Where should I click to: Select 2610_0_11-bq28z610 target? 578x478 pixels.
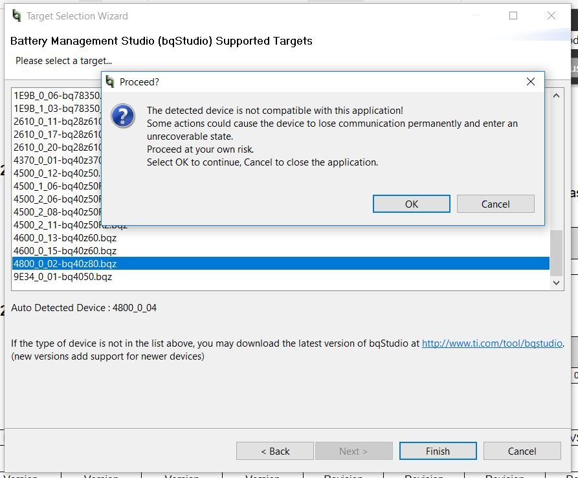(57, 122)
